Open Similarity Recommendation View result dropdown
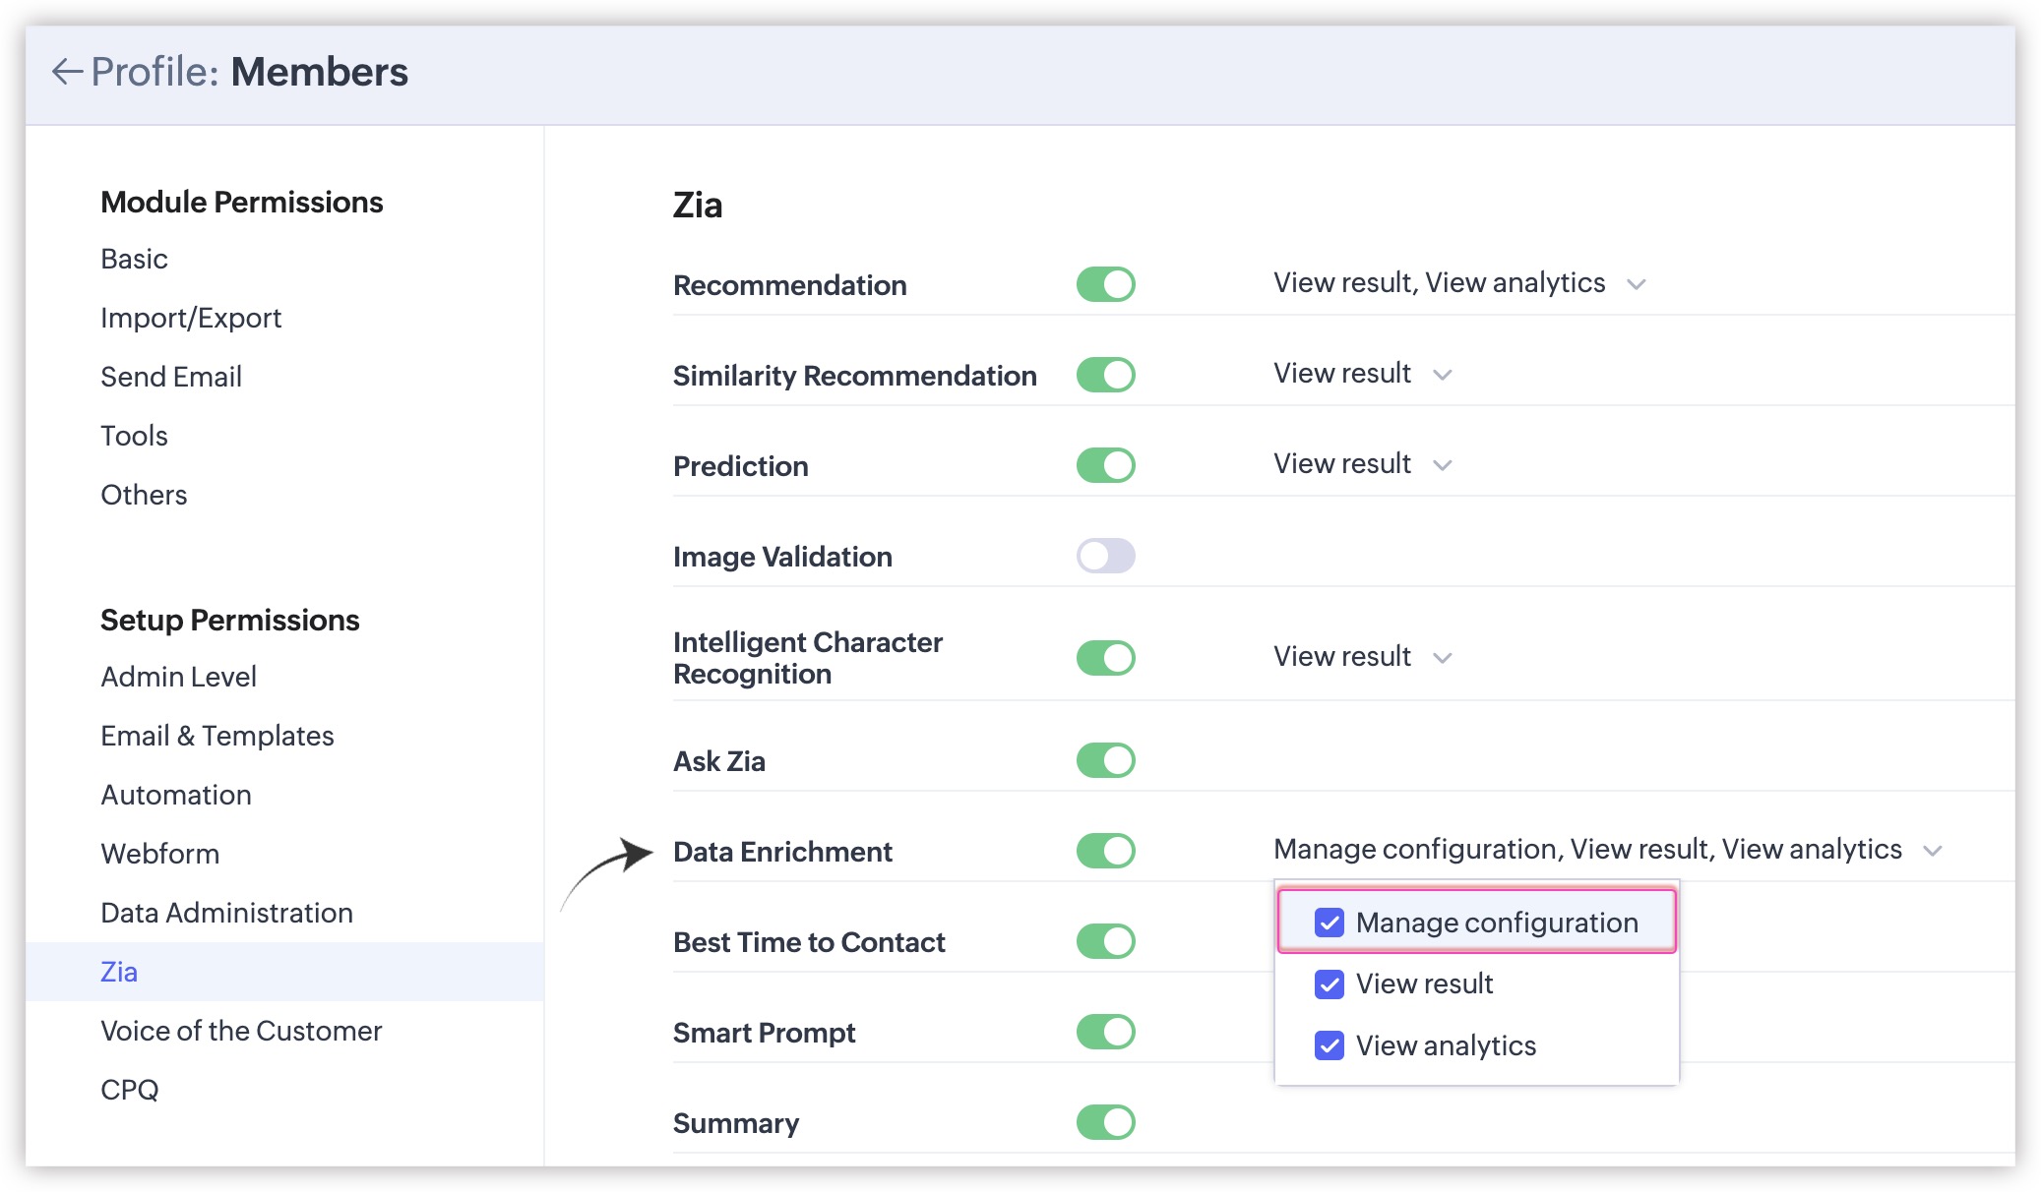 [x=1442, y=375]
